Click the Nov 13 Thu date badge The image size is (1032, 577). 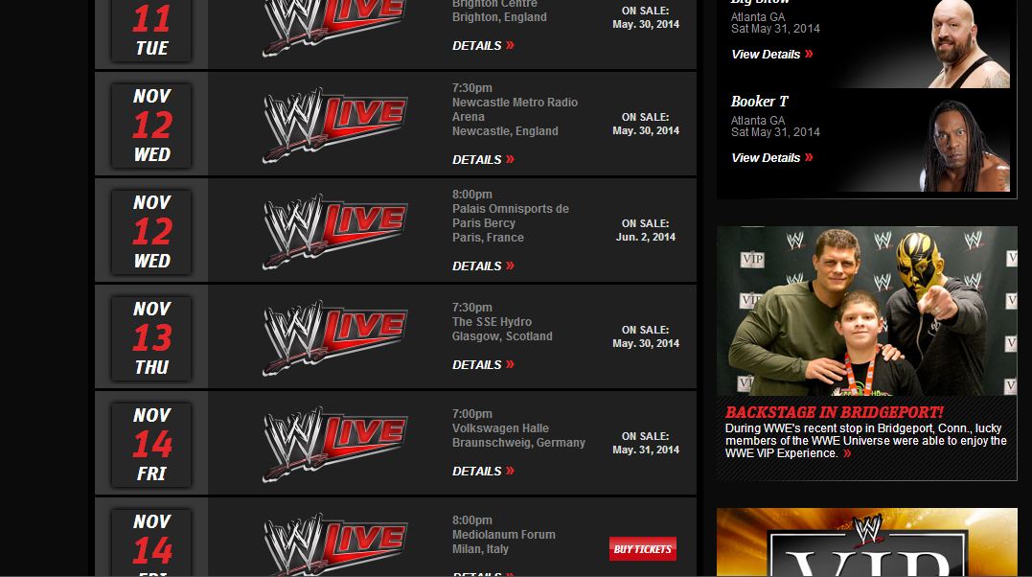(152, 338)
